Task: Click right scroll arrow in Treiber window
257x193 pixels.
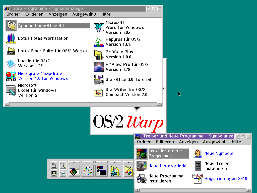Action: coord(248,190)
